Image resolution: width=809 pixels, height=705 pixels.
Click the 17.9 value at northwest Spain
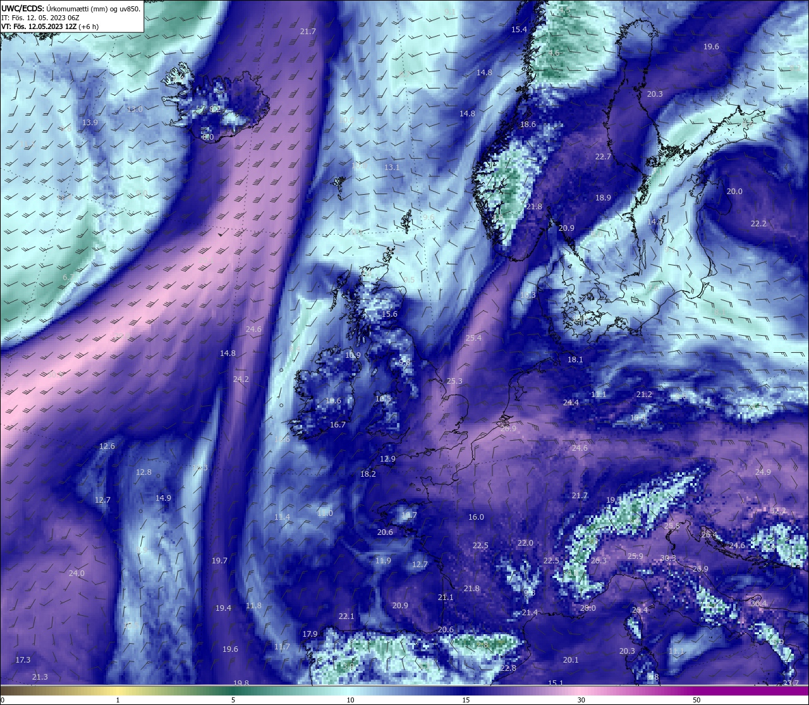[x=310, y=634]
